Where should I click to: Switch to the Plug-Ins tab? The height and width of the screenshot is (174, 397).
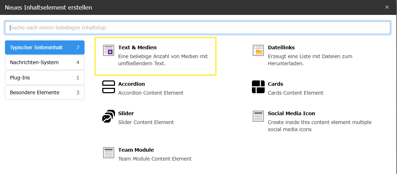click(45, 78)
